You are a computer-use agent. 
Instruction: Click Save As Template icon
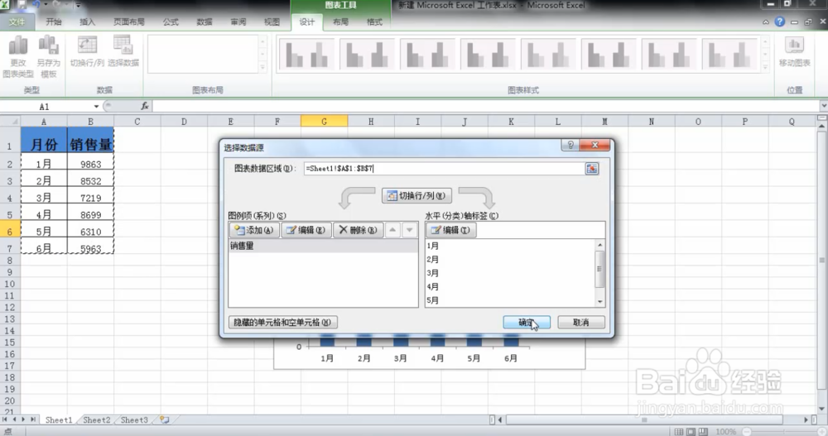coord(48,56)
